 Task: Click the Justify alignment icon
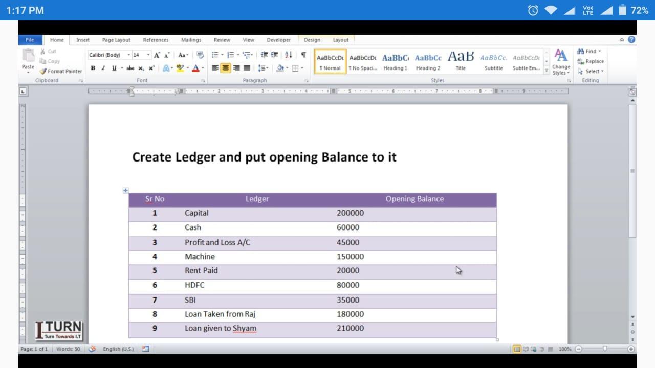(x=247, y=68)
